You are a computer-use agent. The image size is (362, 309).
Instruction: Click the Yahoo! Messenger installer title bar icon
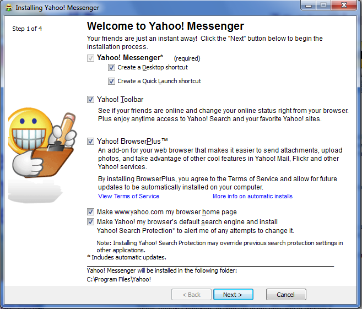click(x=9, y=8)
